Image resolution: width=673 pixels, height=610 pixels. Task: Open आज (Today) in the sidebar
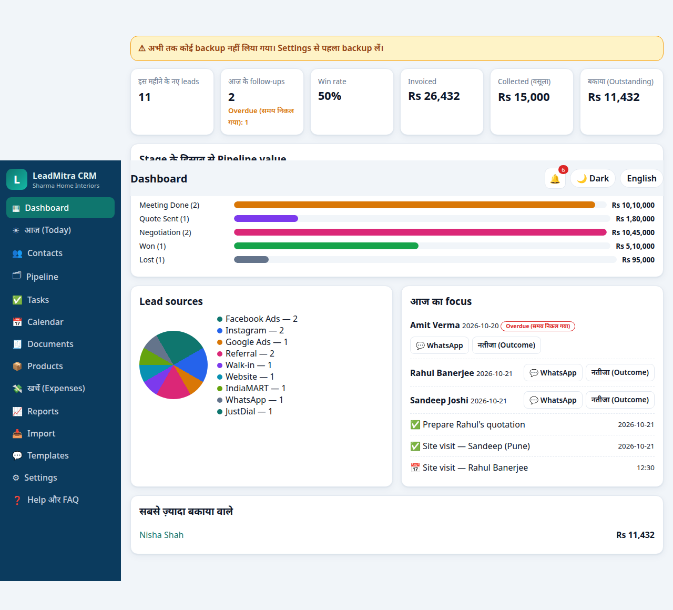(x=60, y=230)
